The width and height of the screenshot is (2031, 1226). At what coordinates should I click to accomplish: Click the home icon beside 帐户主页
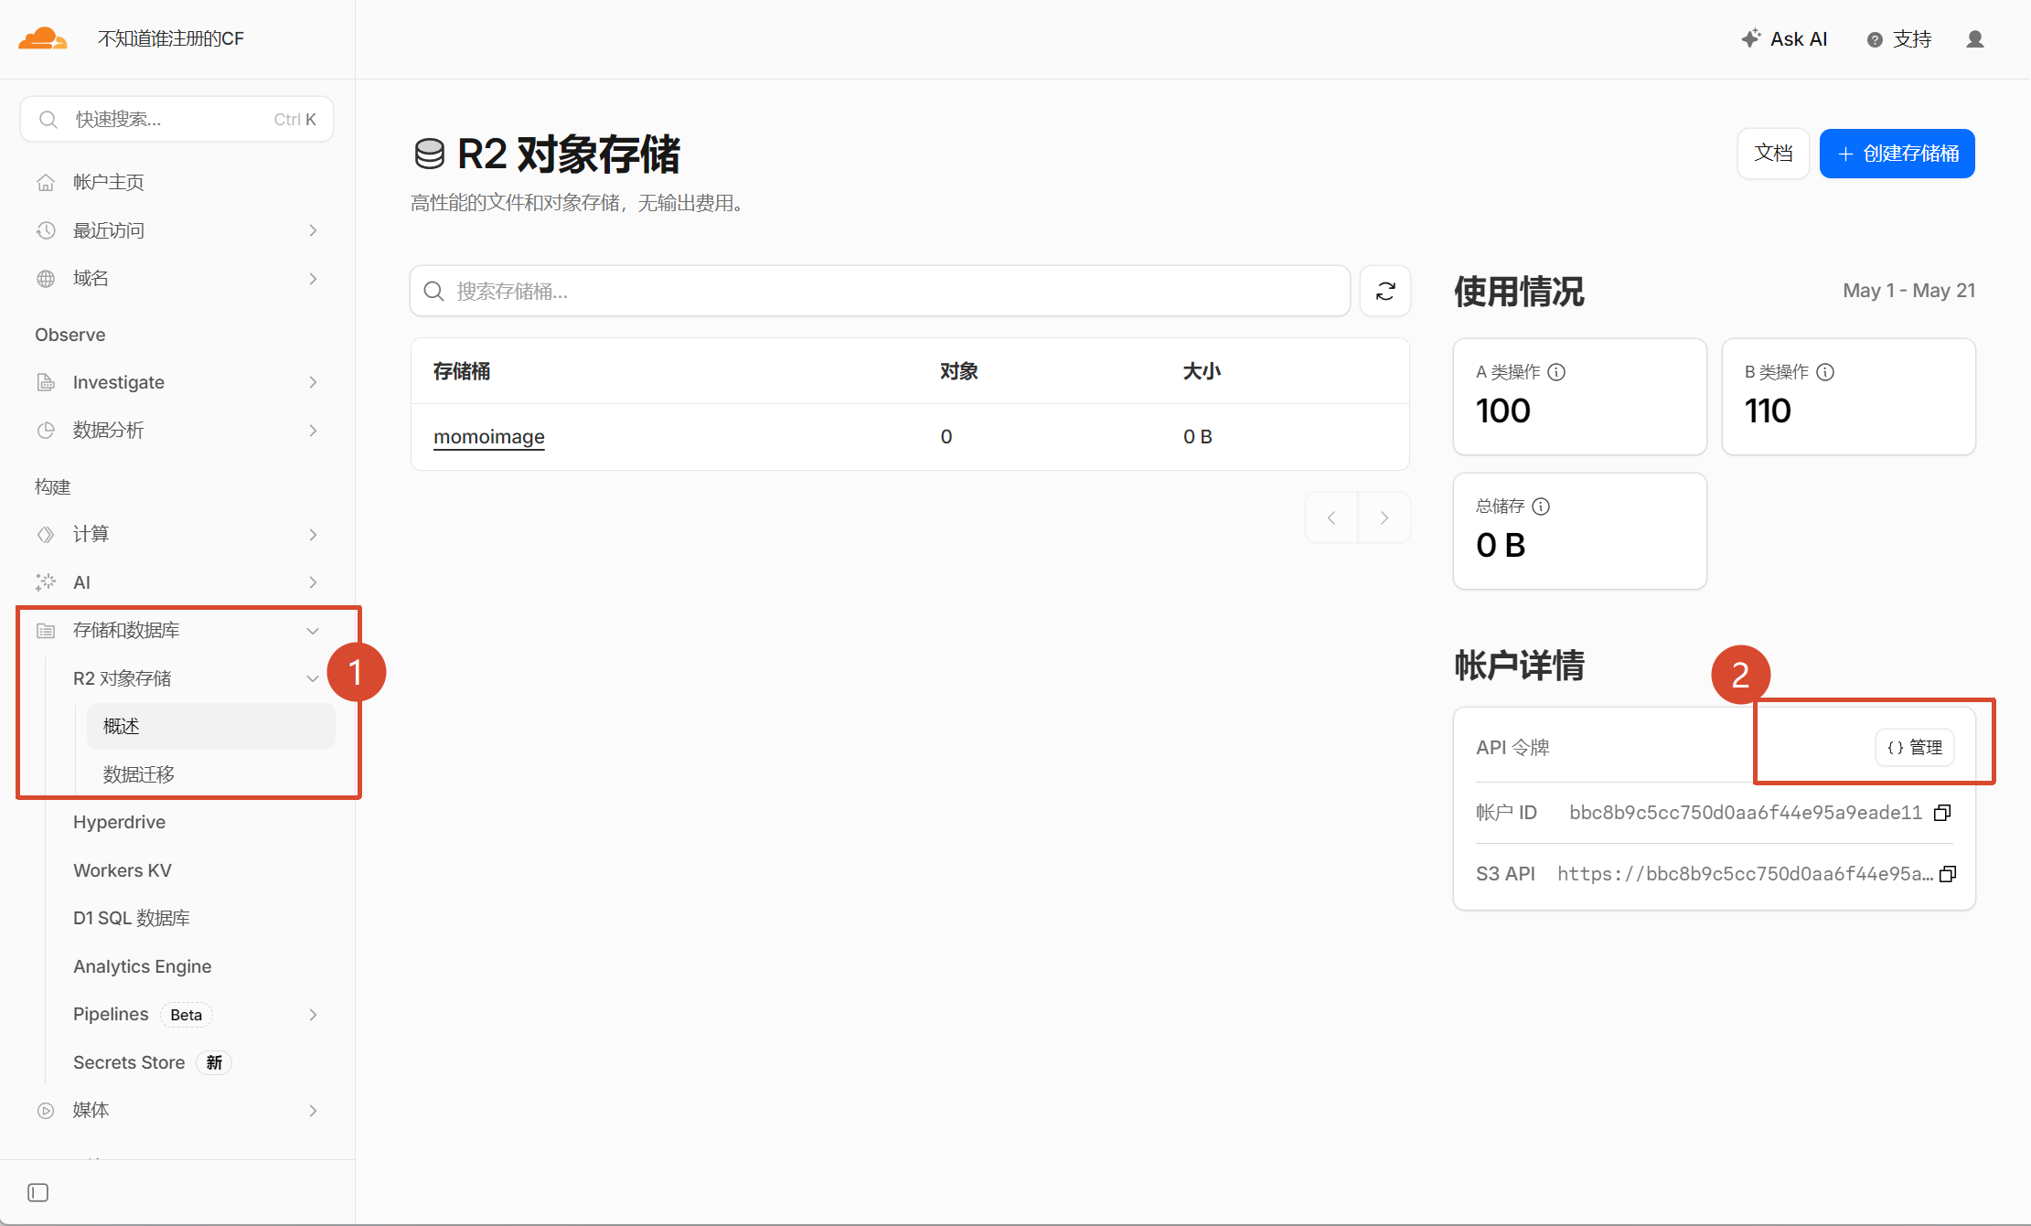(x=46, y=182)
